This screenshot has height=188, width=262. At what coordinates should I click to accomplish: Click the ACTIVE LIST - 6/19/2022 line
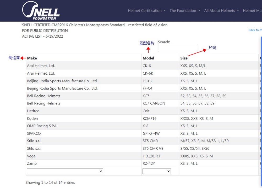(x=43, y=36)
